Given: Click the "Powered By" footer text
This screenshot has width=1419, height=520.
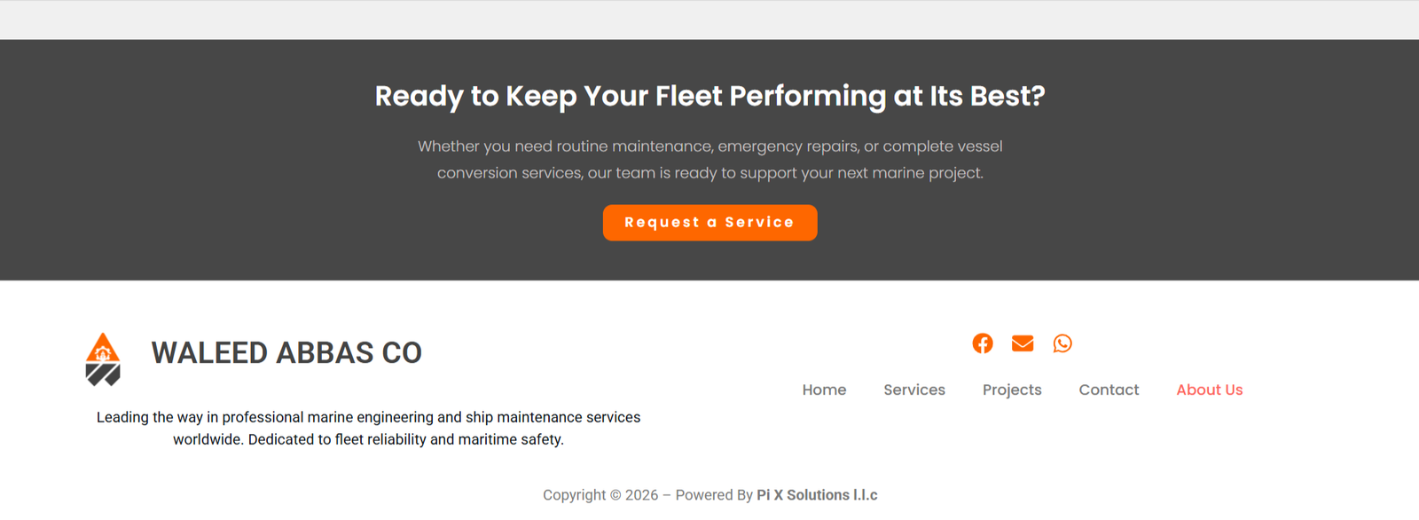Looking at the screenshot, I should pos(714,495).
